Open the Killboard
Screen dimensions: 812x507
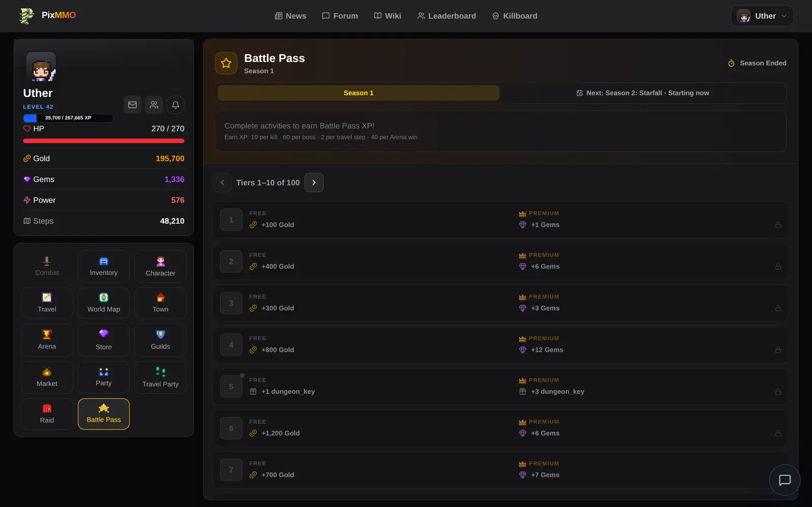[x=515, y=16]
